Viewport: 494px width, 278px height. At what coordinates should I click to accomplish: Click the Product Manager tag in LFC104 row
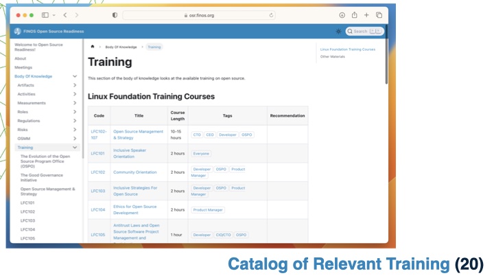(x=208, y=210)
